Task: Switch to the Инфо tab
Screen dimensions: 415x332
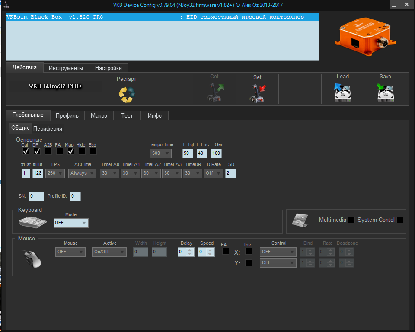Action: pyautogui.click(x=155, y=116)
